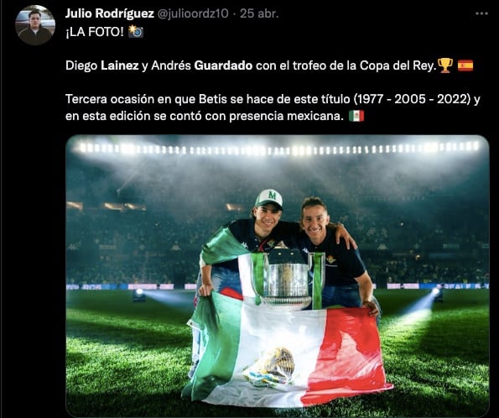This screenshot has width=499, height=418.
Task: Click the eagle emblem on the Mexican flag
Action: [x=271, y=367]
